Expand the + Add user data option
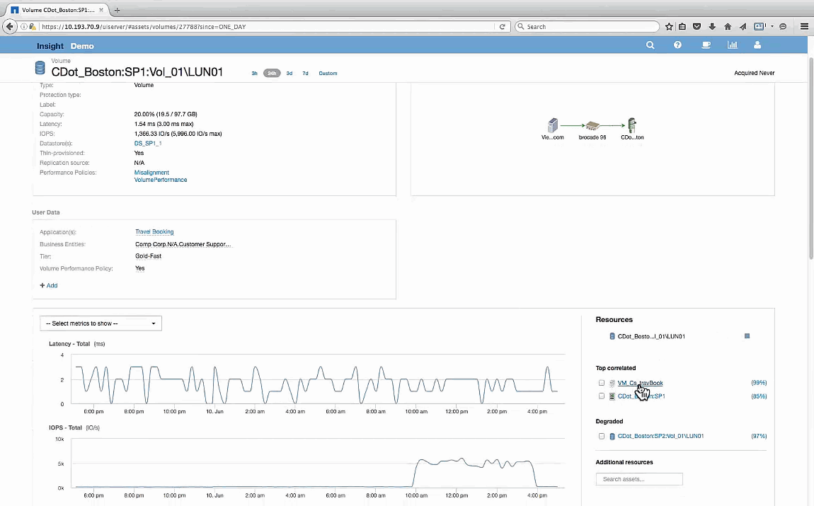This screenshot has height=506, width=814. [x=49, y=286]
